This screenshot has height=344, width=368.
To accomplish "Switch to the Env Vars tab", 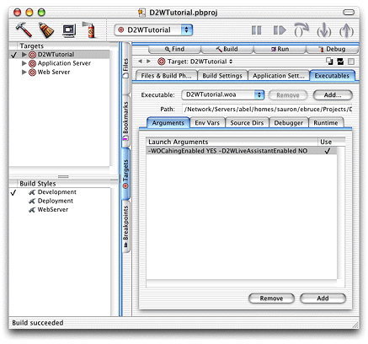I will click(x=207, y=123).
